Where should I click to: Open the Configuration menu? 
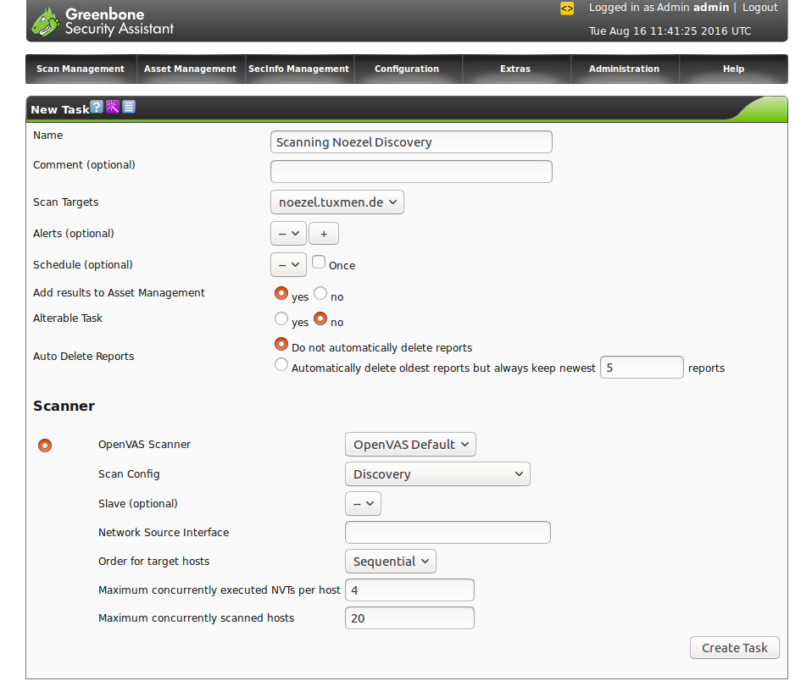(407, 69)
